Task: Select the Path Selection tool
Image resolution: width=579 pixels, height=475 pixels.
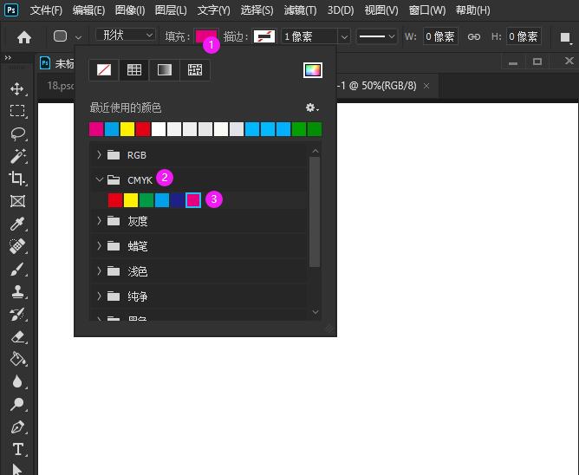Action: 17,469
